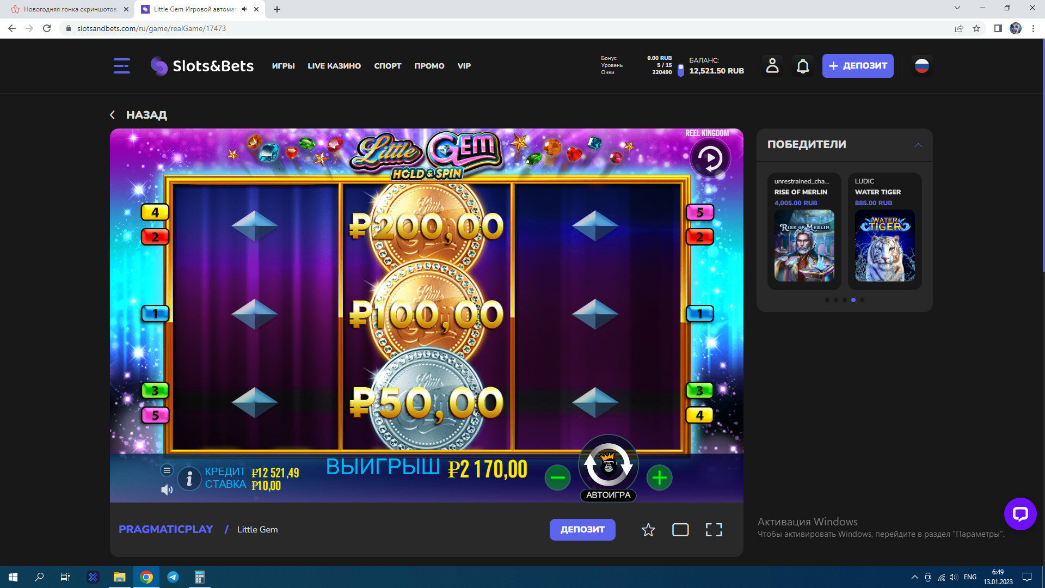Open the Rise of Merlin thumbnail
The image size is (1045, 588).
pos(804,246)
